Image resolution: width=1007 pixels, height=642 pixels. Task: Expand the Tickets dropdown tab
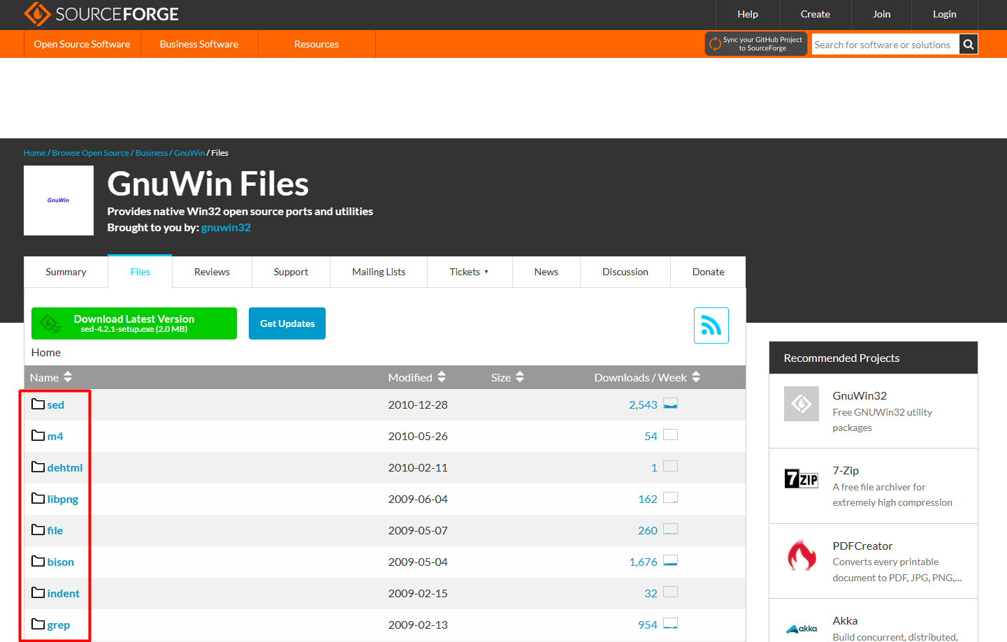tap(470, 272)
